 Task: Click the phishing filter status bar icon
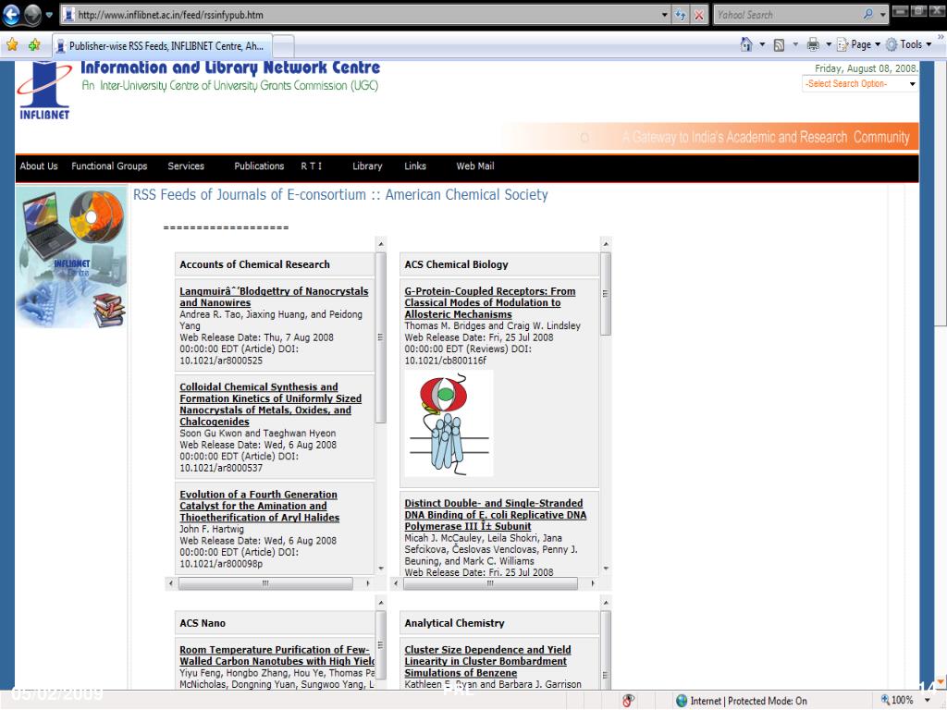(x=628, y=701)
